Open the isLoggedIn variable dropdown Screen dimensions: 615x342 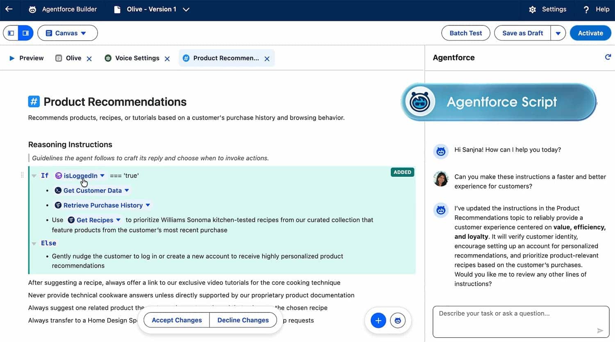pyautogui.click(x=102, y=176)
